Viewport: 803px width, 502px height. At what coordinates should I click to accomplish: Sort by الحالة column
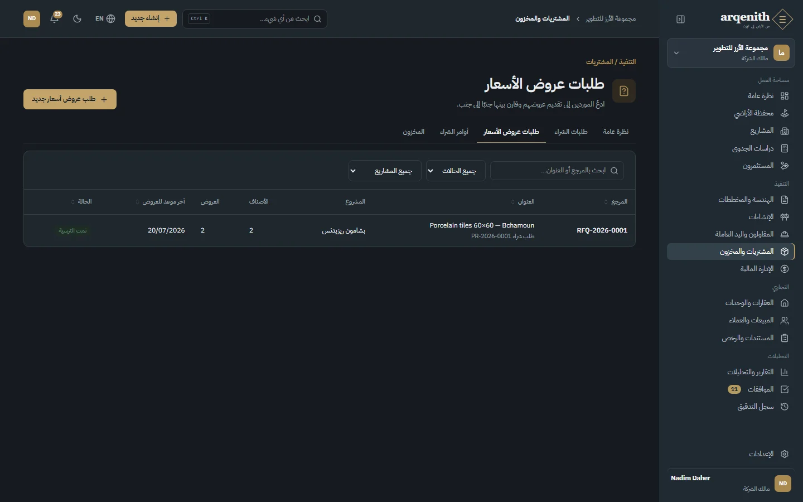point(81,202)
